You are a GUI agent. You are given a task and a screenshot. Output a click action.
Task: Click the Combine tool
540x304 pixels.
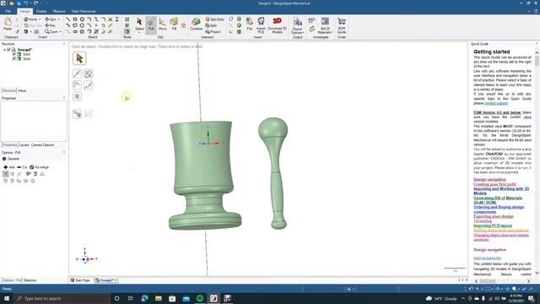196,24
